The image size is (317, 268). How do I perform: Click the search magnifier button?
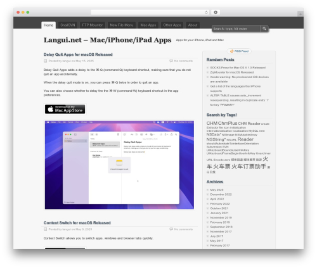[x=264, y=29]
